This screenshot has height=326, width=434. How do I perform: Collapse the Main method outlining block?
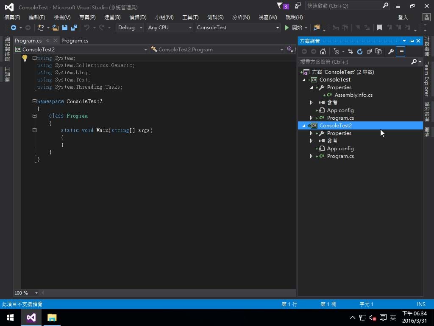pos(34,130)
